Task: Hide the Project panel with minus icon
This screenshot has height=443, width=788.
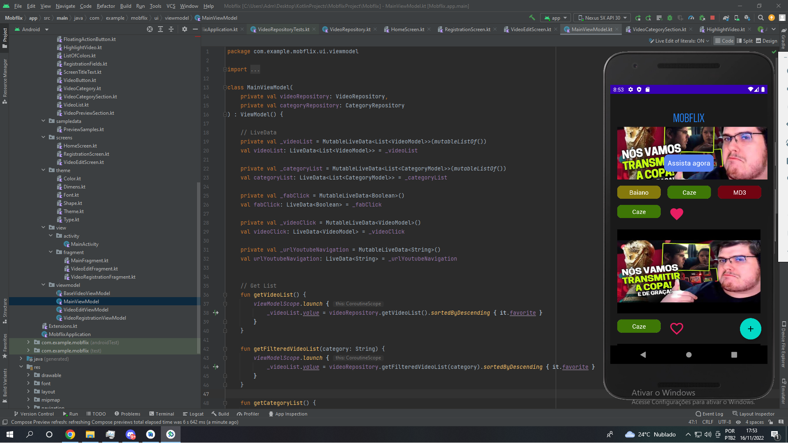Action: (195, 30)
